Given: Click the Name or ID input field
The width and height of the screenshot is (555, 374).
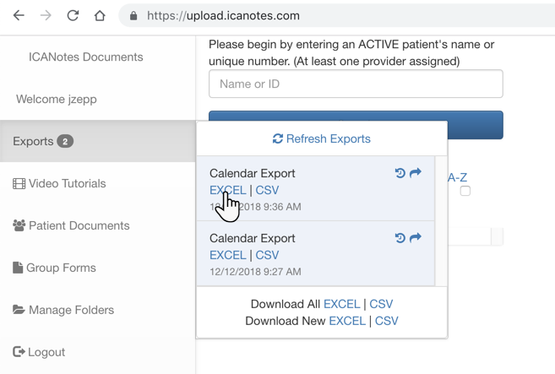Looking at the screenshot, I should pos(356,84).
